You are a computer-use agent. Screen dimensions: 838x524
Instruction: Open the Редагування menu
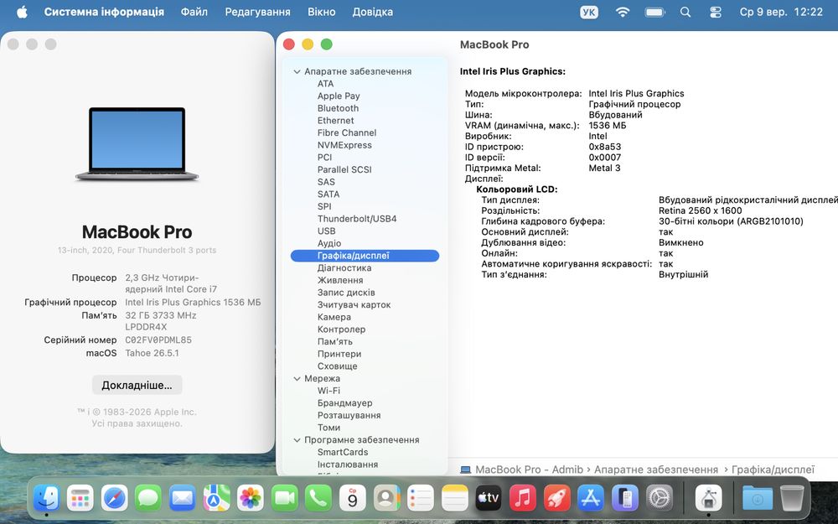tap(257, 12)
